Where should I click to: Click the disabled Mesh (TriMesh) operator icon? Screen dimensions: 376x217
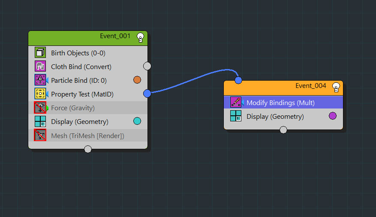(40, 135)
